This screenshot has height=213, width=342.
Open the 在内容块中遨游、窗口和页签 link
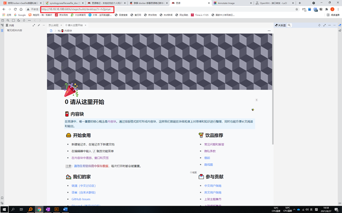coord(90,158)
